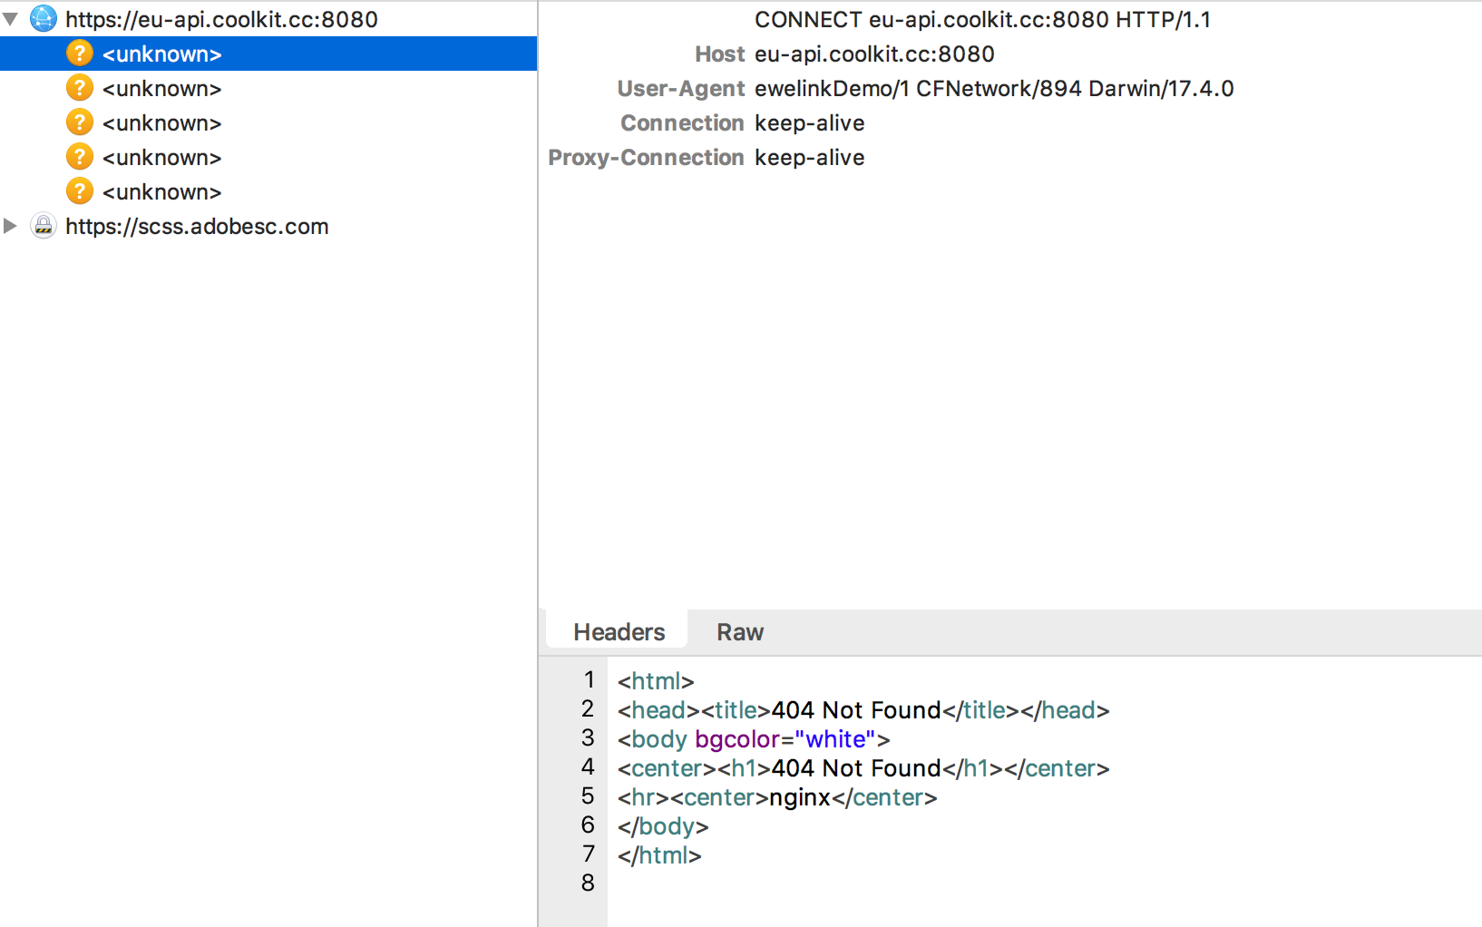Image resolution: width=1482 pixels, height=927 pixels.
Task: Expand the scss.adobesc.com tree node
Action: coord(11,226)
